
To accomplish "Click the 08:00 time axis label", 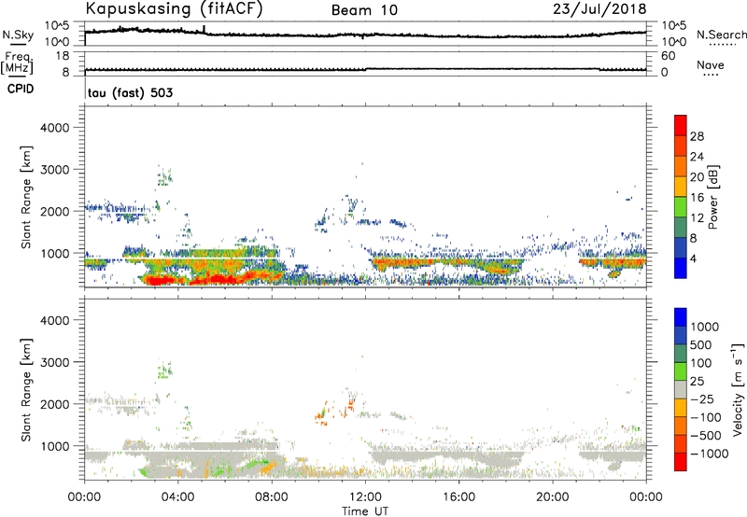I will pyautogui.click(x=272, y=497).
